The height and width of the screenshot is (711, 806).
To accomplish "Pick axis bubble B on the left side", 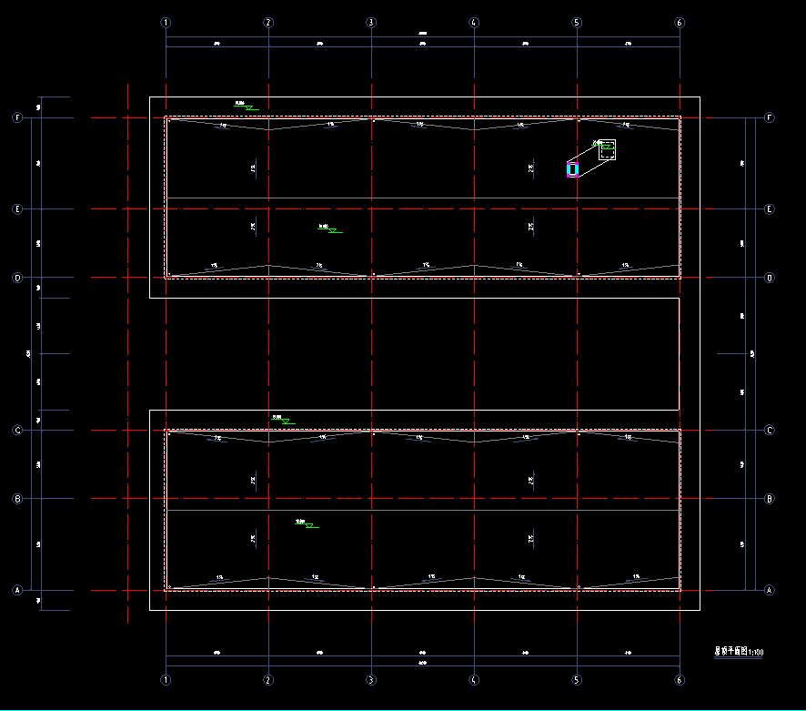I will pos(16,499).
